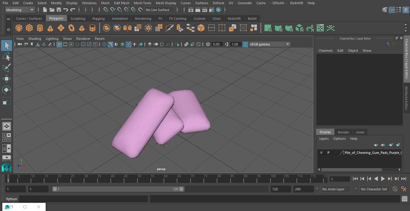Viewport: 410px width, 211px height.
Task: Open the Edit Mesh menu
Action: point(122,3)
